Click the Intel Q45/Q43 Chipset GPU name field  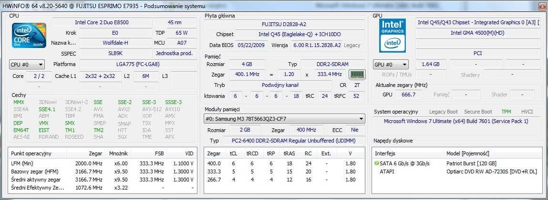(478, 23)
